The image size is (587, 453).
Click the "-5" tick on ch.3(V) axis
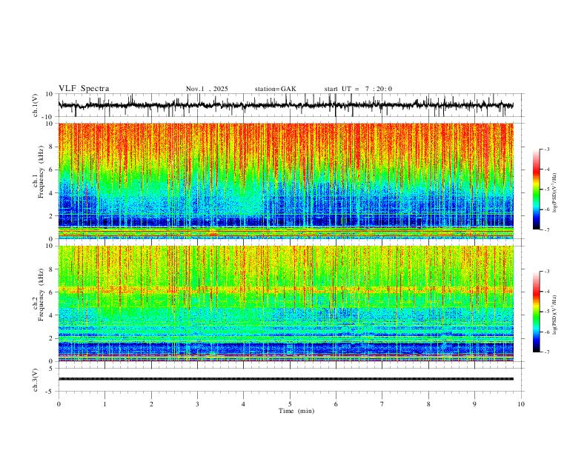pos(50,392)
